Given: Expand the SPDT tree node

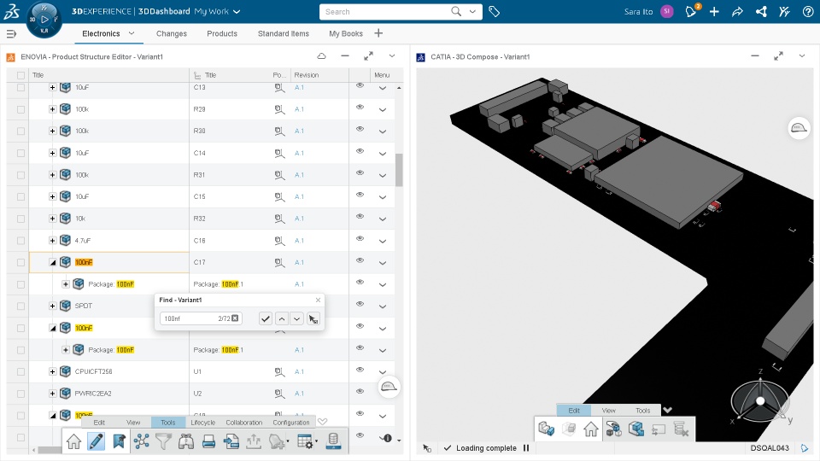Looking at the screenshot, I should (x=52, y=306).
